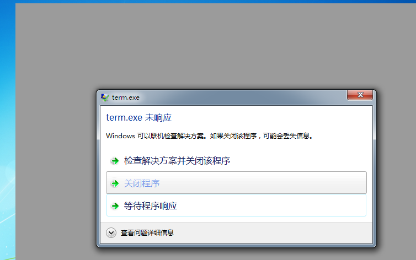The image size is (416, 260).
Task: Choose 等待程序响应 option
Action: tap(236, 205)
